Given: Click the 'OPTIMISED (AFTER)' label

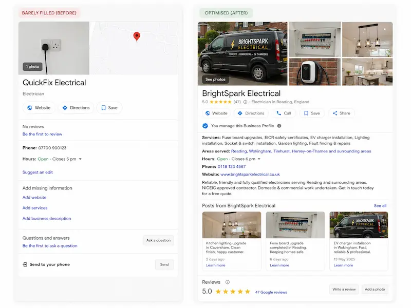Looking at the screenshot, I should click(226, 13).
